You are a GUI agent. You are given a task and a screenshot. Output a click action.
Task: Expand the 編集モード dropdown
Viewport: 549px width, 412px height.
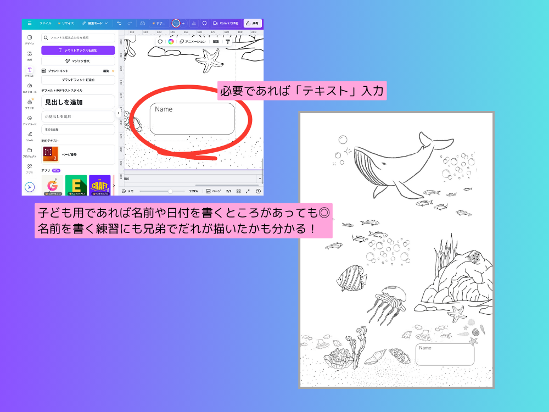point(94,24)
